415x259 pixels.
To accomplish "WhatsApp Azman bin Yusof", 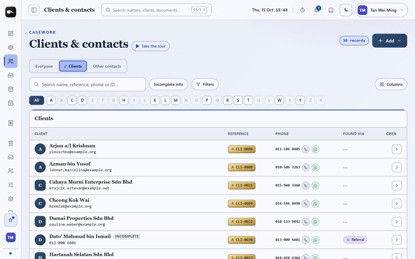I will (315, 167).
